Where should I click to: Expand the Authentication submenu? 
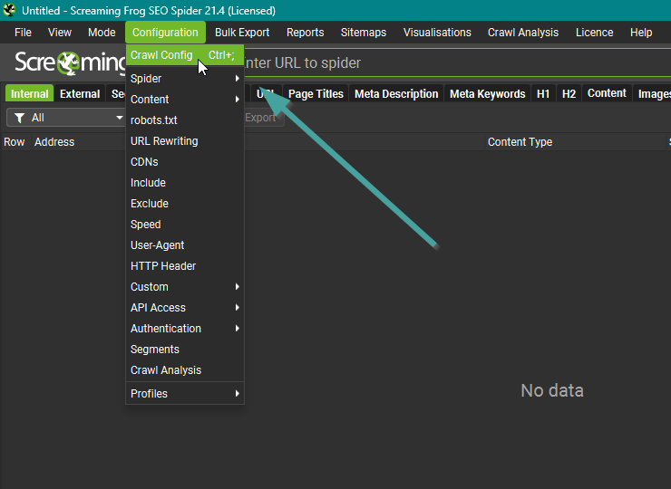[x=185, y=329]
